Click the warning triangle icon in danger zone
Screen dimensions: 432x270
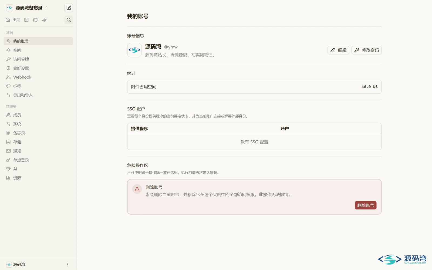click(137, 189)
